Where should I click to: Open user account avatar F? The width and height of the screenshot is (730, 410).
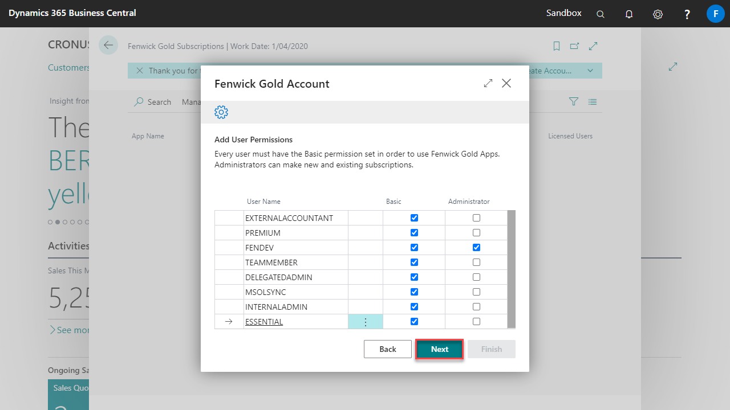click(x=715, y=14)
